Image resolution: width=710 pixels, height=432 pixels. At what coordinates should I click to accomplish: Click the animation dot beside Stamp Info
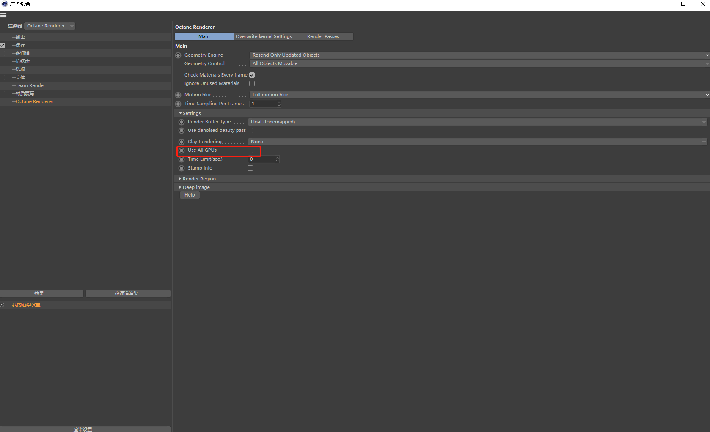click(x=182, y=168)
